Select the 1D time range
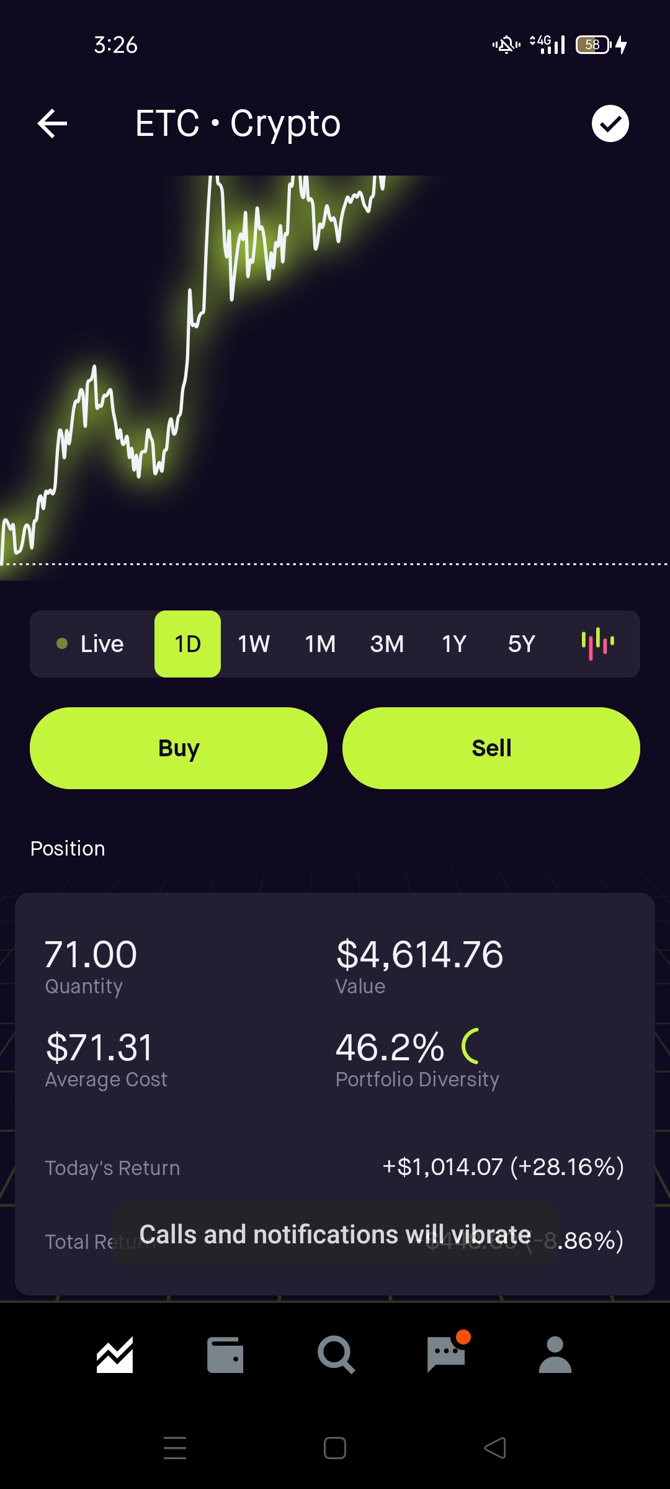This screenshot has width=670, height=1489. (x=187, y=644)
